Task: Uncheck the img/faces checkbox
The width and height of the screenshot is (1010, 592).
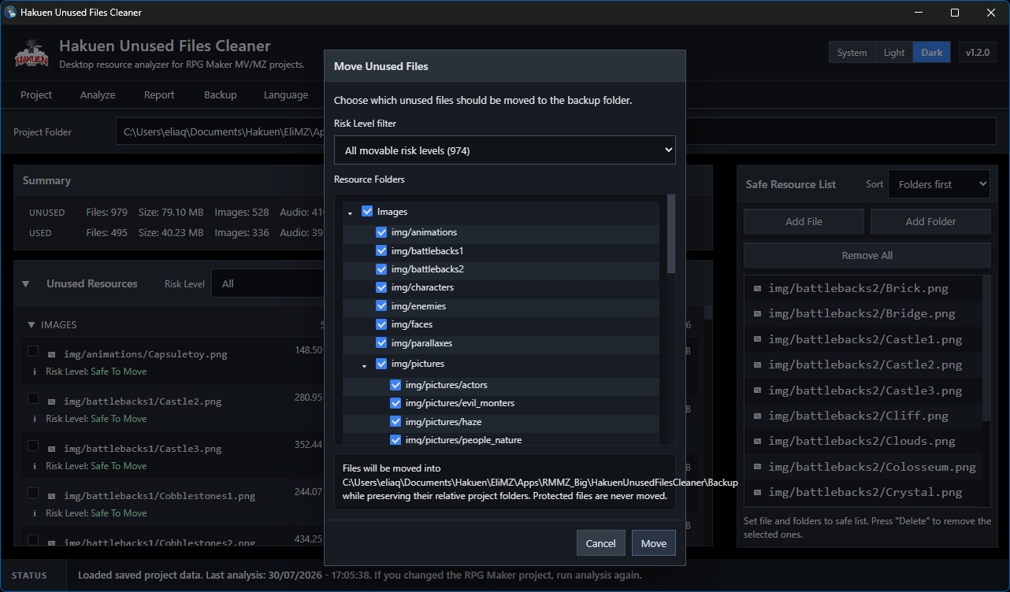Action: click(381, 324)
